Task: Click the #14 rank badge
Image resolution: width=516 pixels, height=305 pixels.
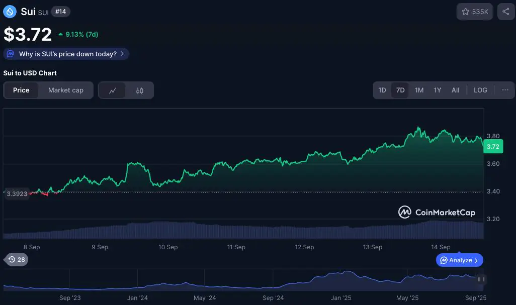Action: click(60, 12)
